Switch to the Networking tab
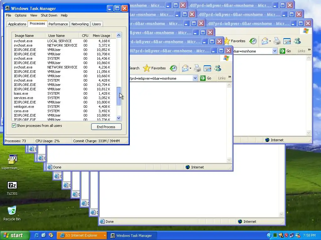Image resolution: width=321 pixels, height=240 pixels. 80,24
